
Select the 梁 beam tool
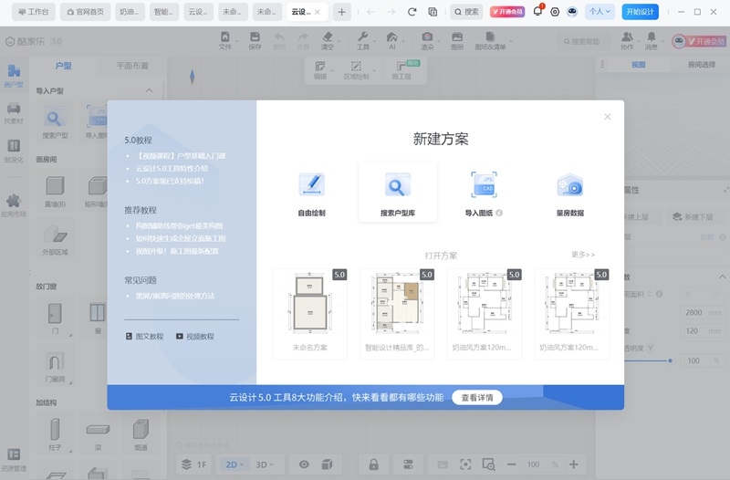coord(98,434)
